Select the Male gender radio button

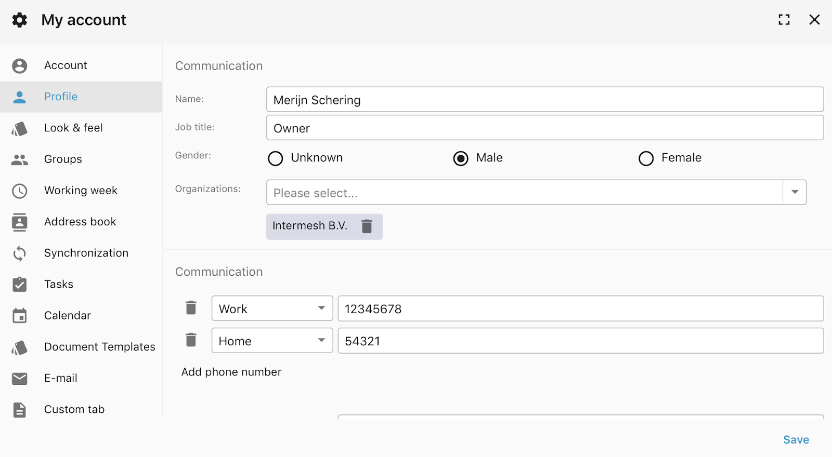(461, 158)
